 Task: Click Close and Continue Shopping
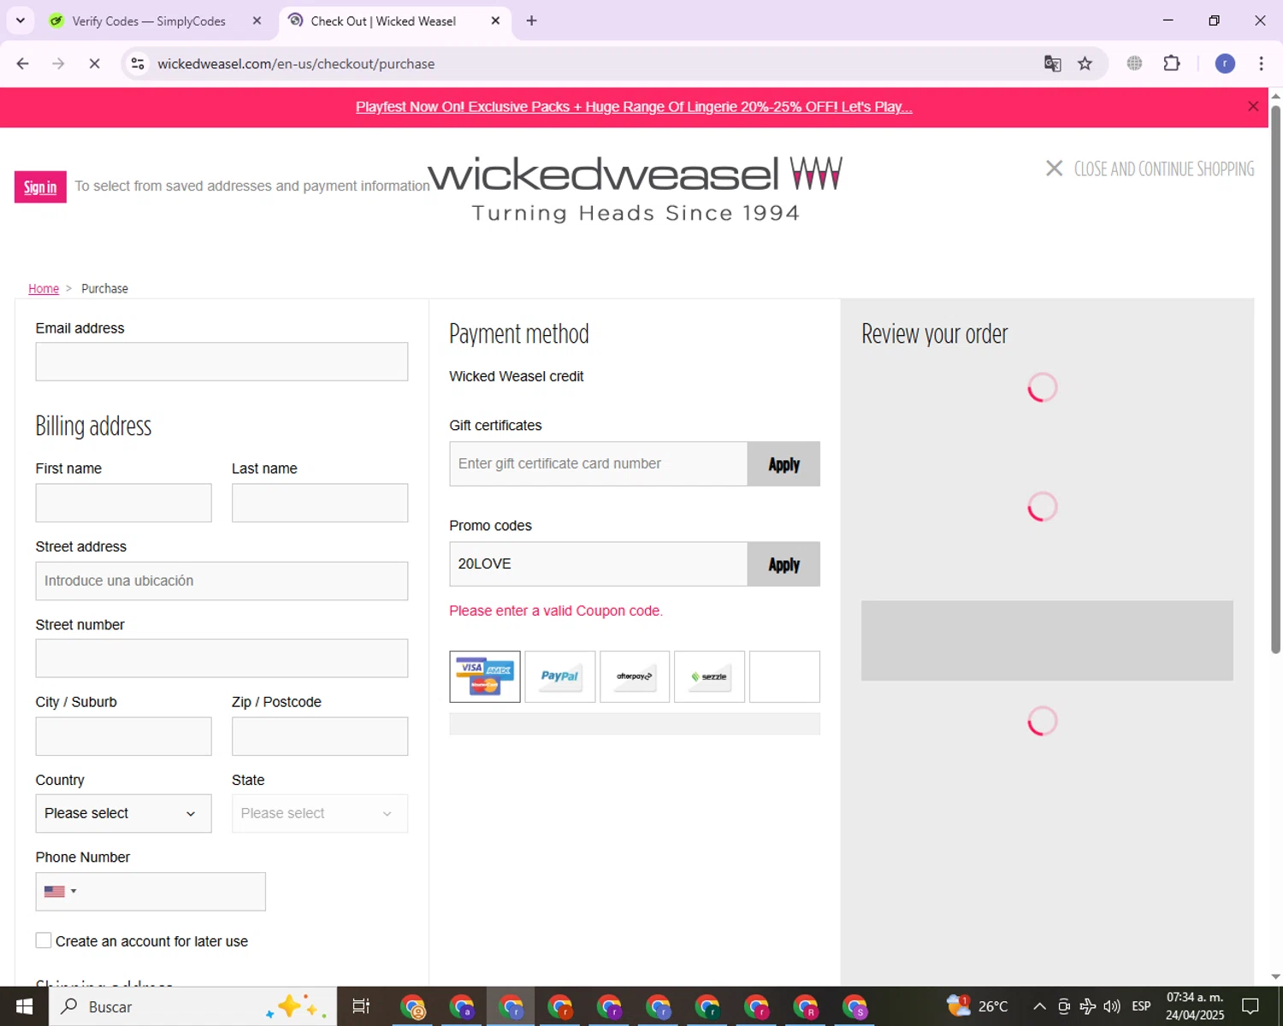(1164, 168)
